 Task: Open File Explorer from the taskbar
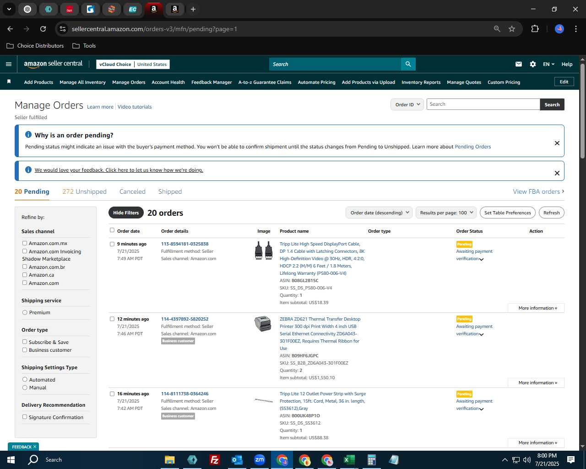tap(170, 460)
